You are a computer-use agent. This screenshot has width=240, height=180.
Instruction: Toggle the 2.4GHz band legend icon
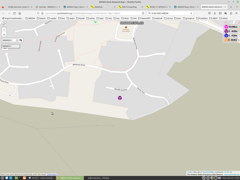coord(226,31)
